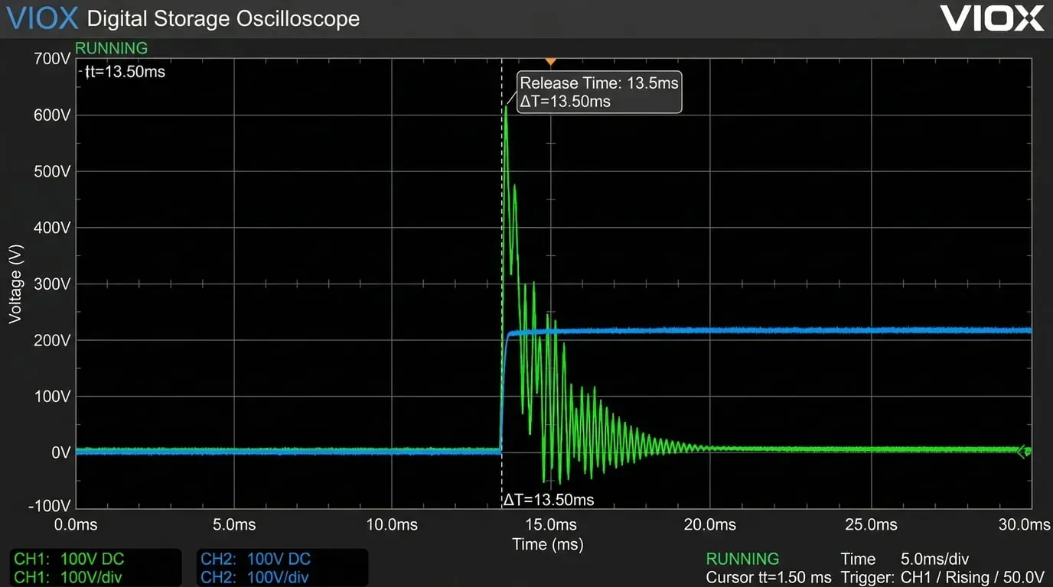Image resolution: width=1053 pixels, height=587 pixels.
Task: Click the ΔT=13.50ms label below the cursor line
Action: [548, 499]
